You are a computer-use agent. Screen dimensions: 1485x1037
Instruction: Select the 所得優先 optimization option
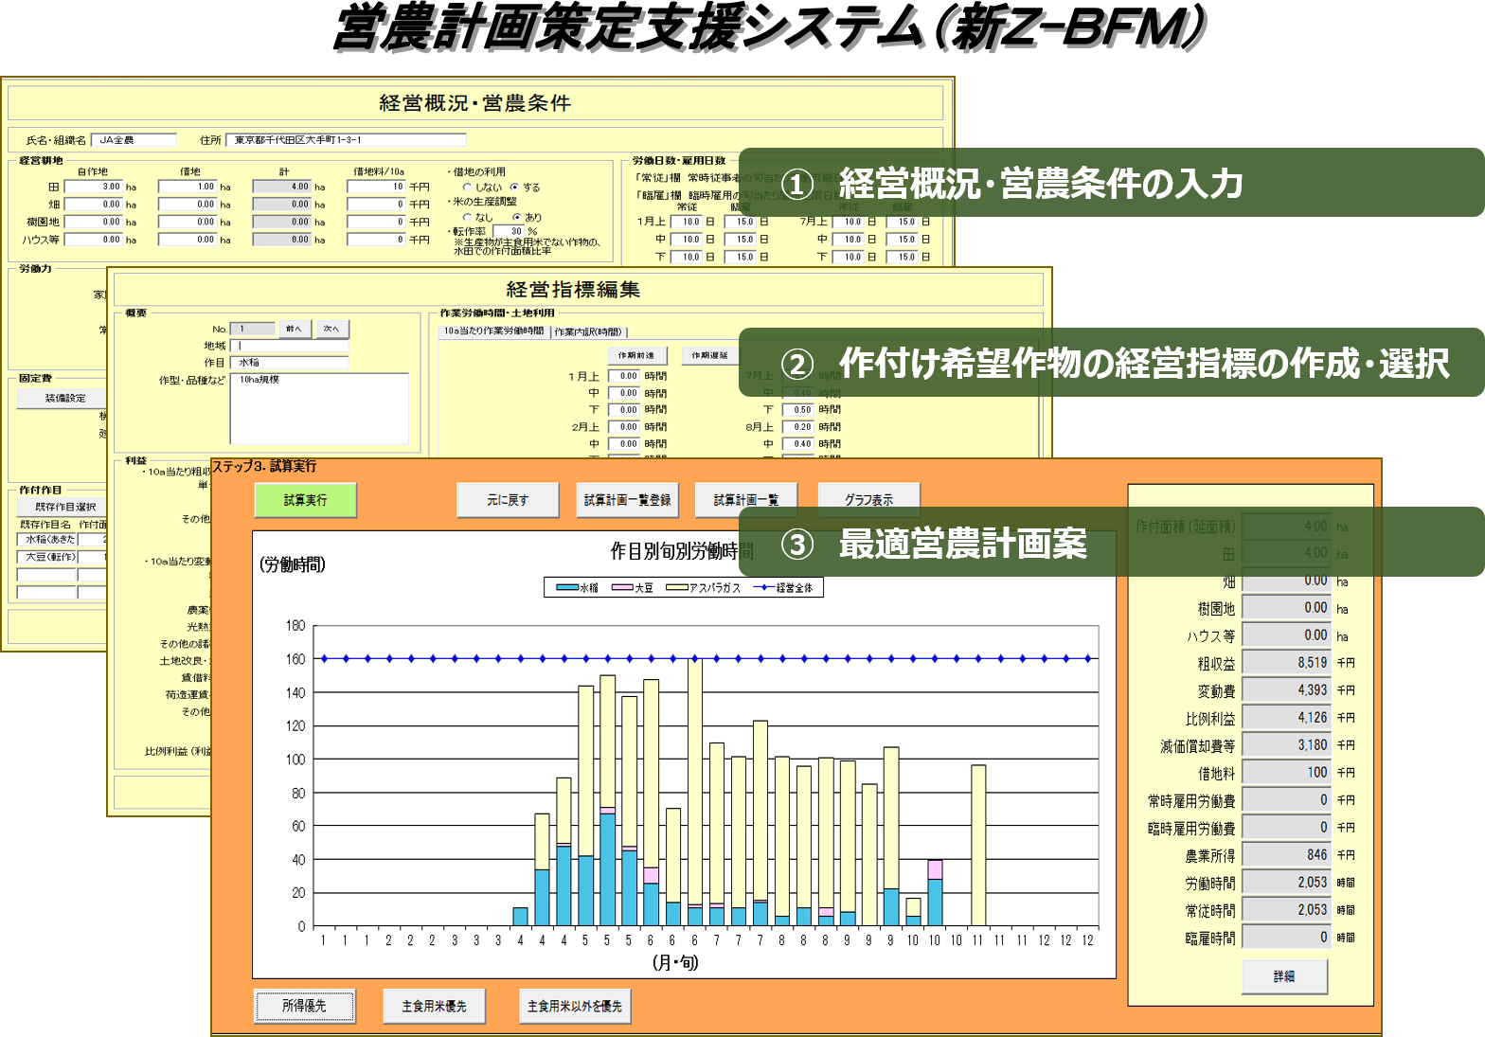click(304, 1006)
